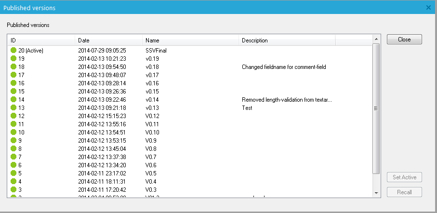Click the Name column header
The width and height of the screenshot is (437, 213).
pos(190,40)
